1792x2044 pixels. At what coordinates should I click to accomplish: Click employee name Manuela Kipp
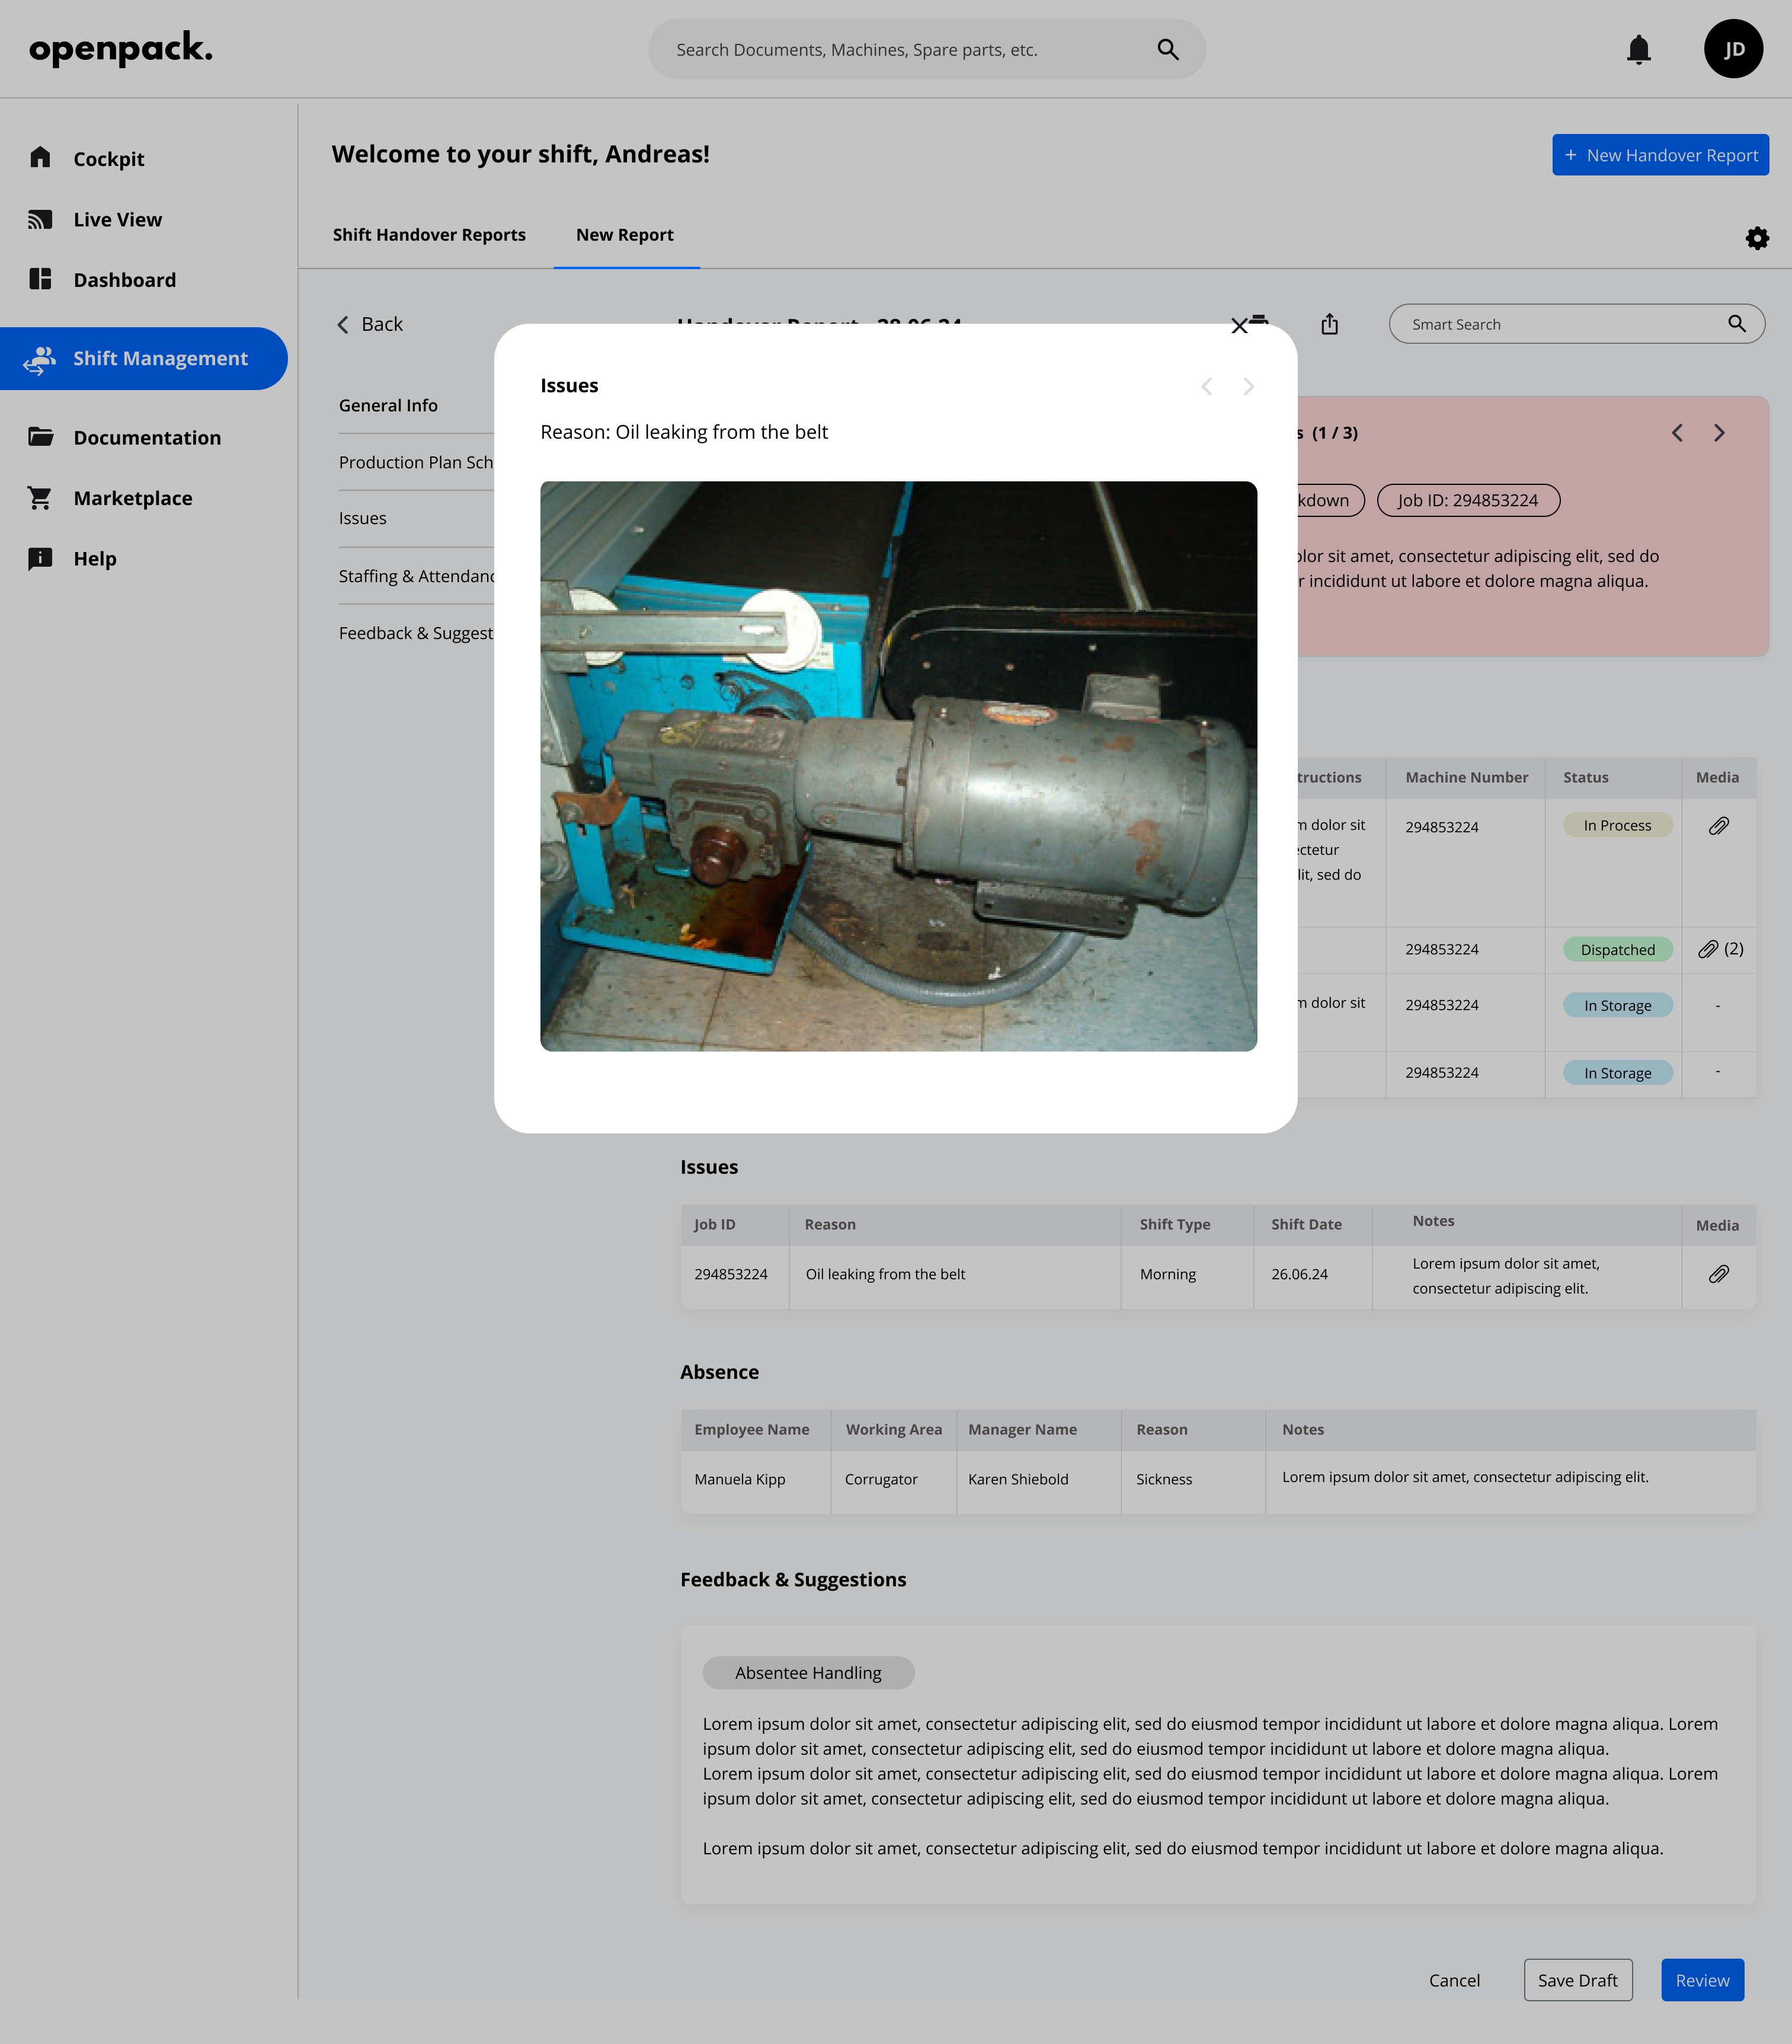pos(740,1479)
